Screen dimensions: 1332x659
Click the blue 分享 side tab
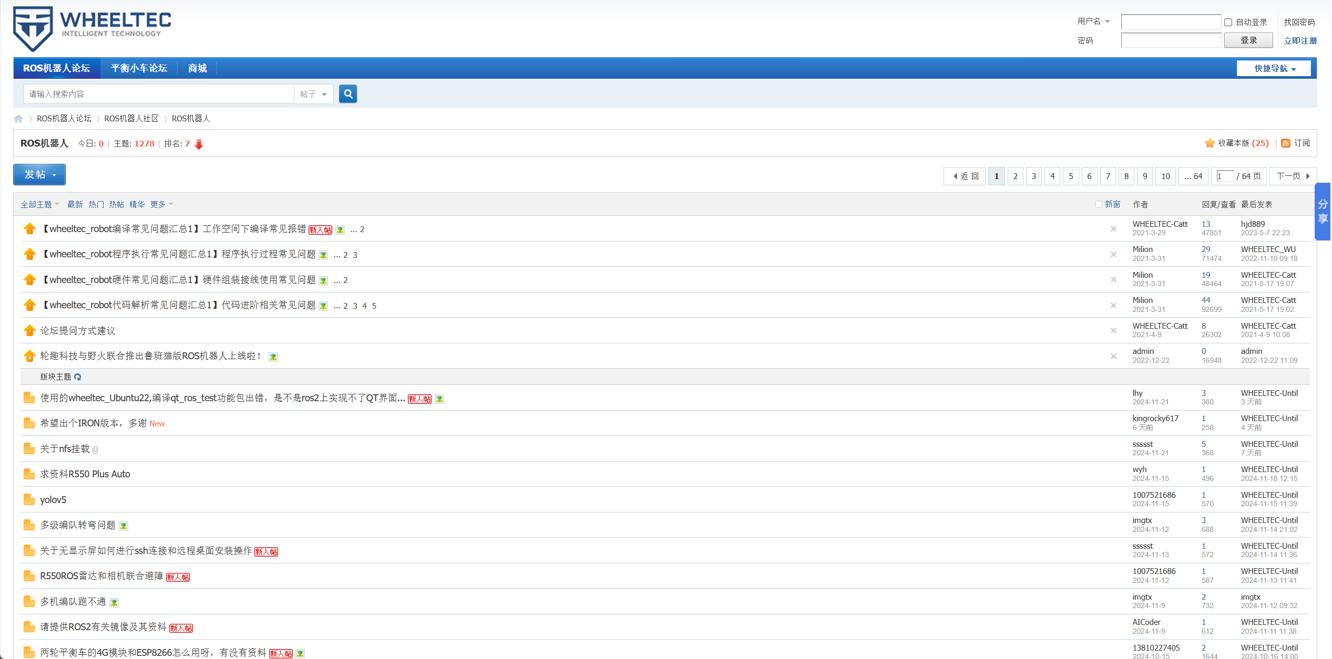1323,211
